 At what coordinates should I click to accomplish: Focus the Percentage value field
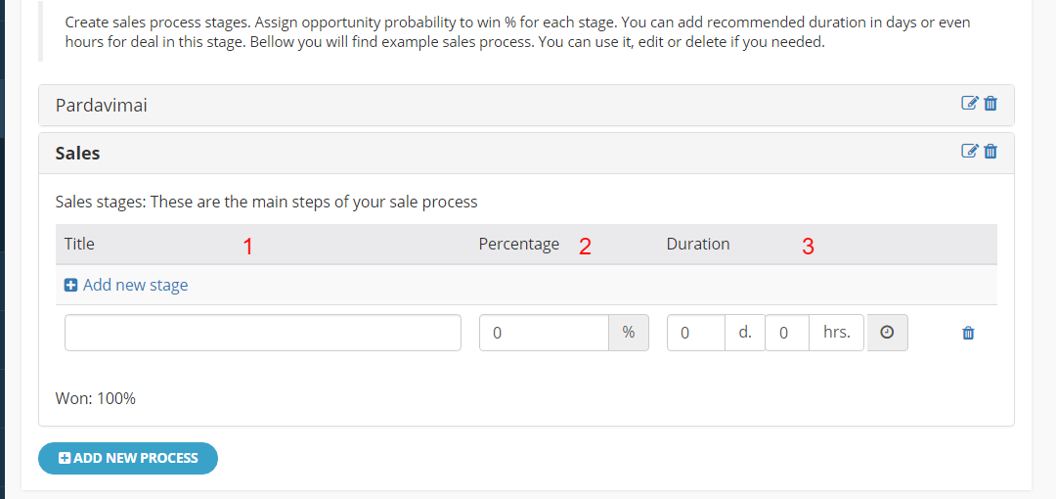click(545, 333)
